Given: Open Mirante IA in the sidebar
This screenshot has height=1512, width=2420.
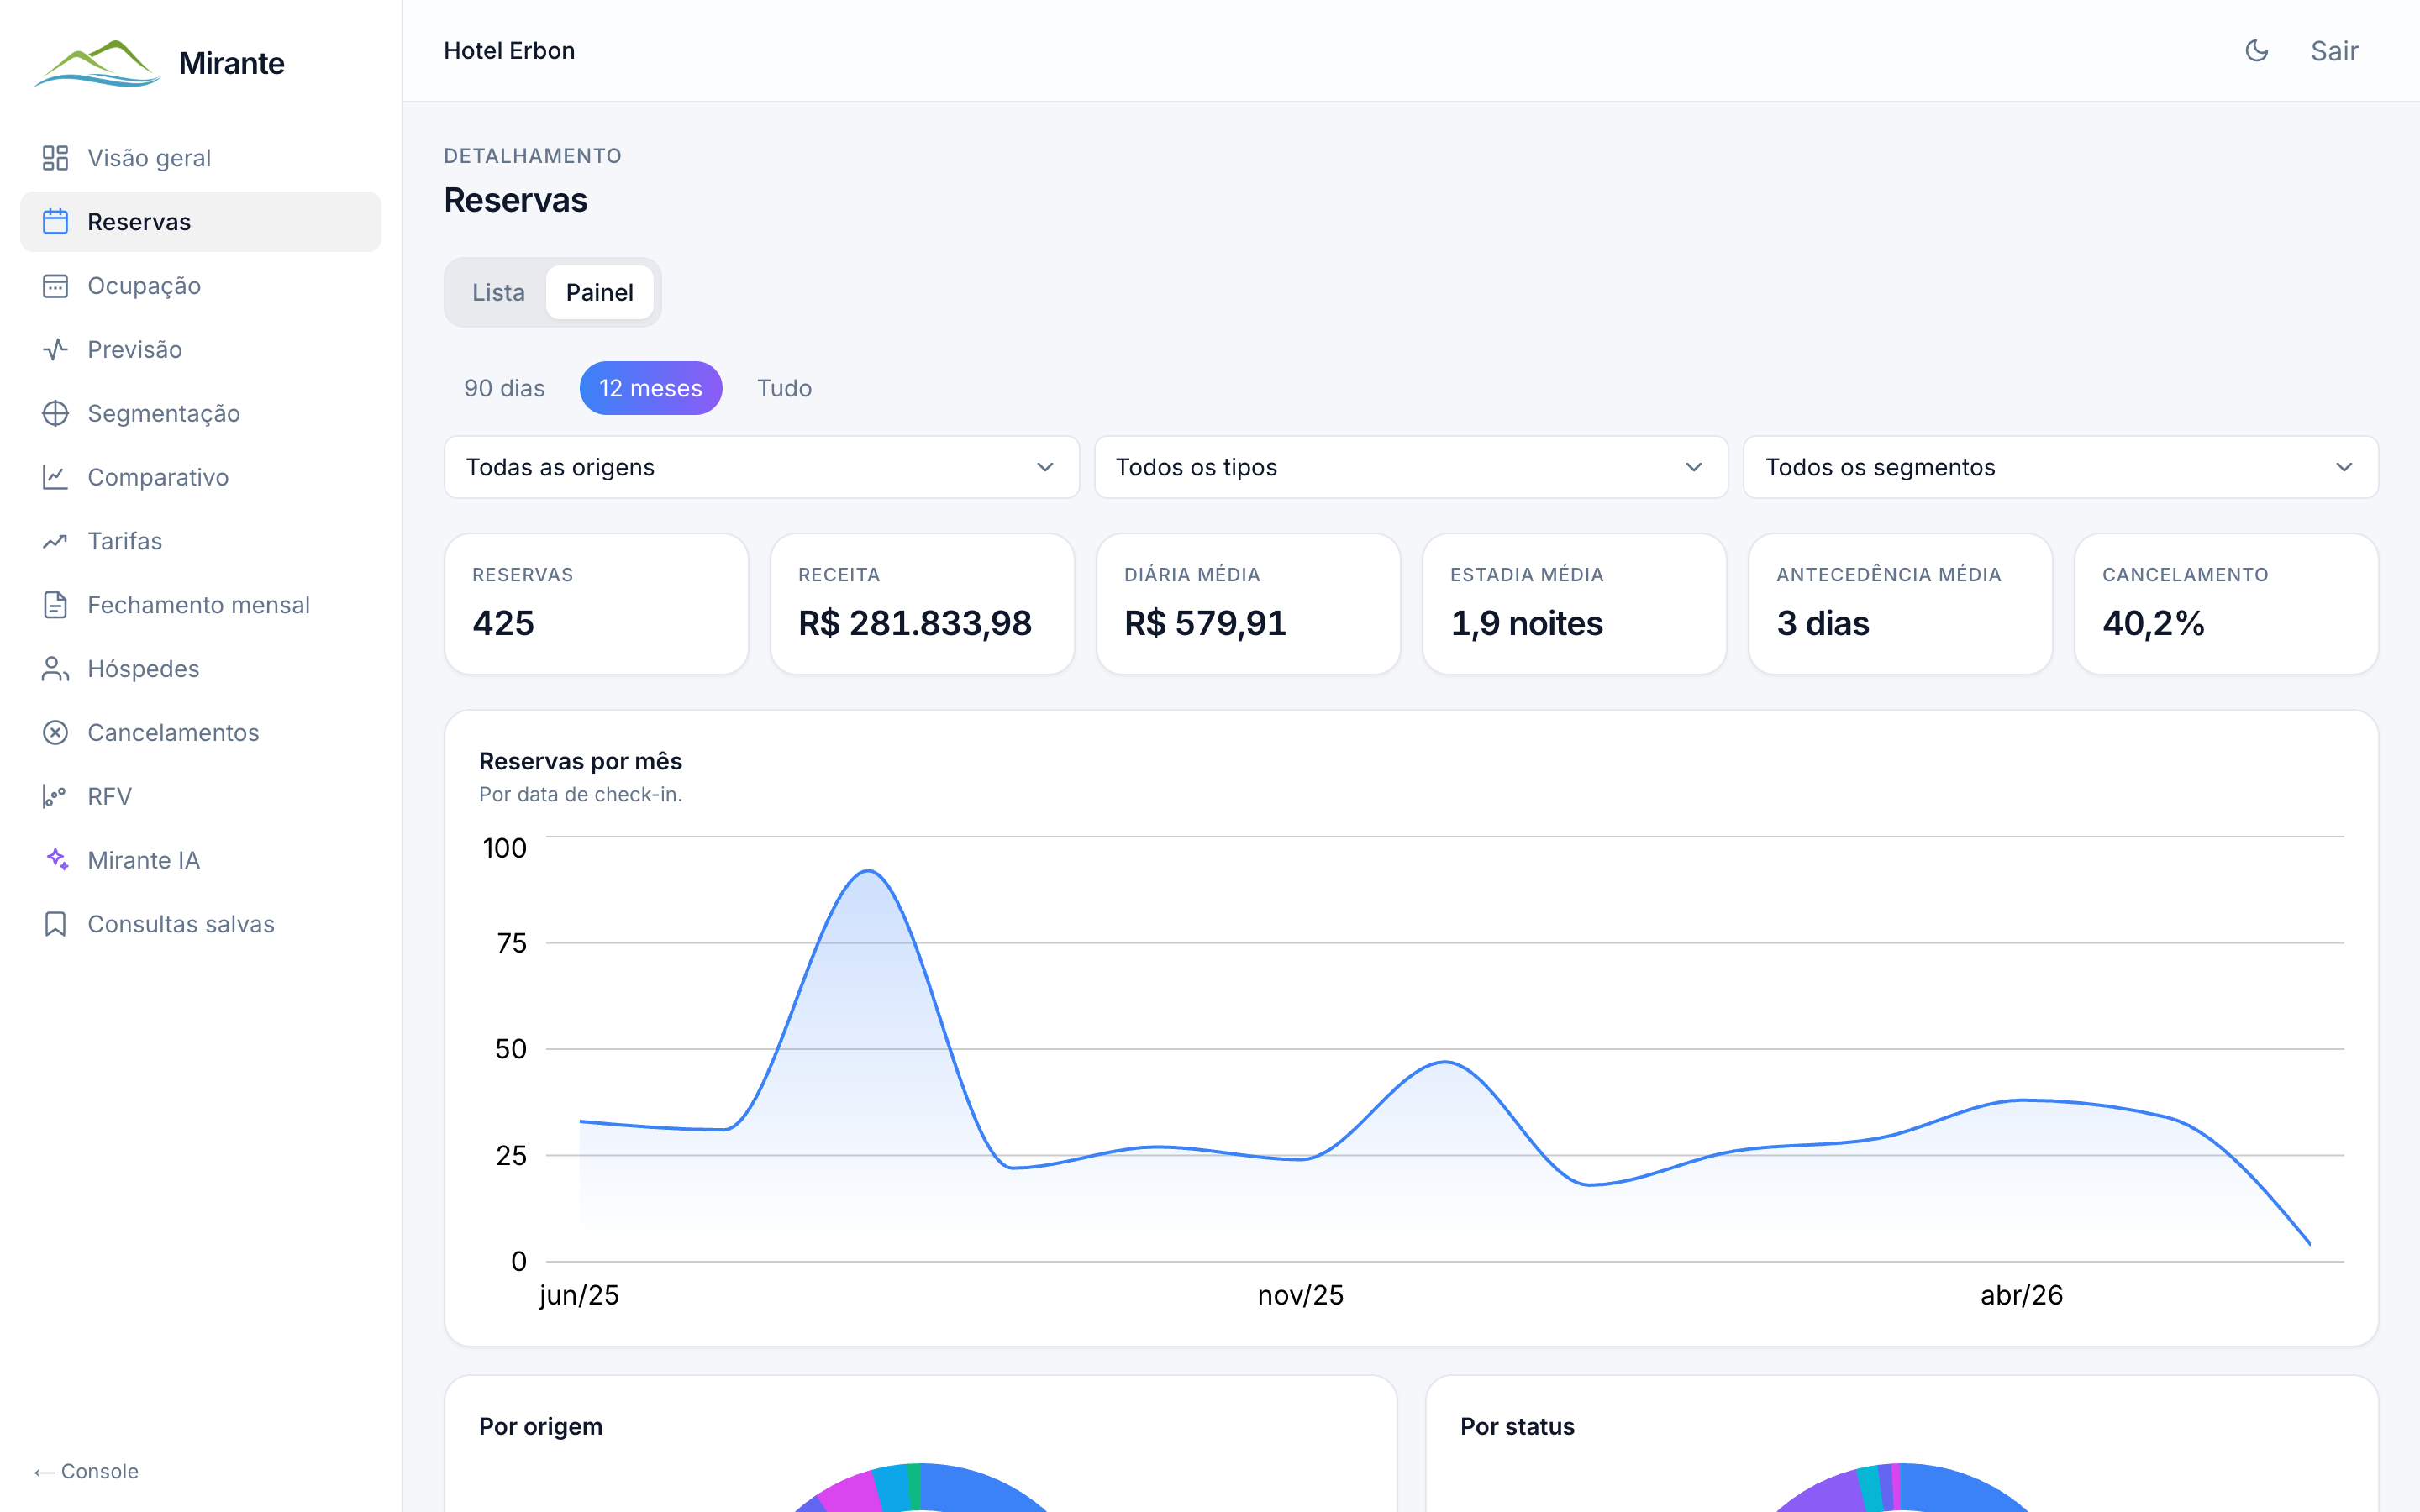Looking at the screenshot, I should (x=201, y=860).
